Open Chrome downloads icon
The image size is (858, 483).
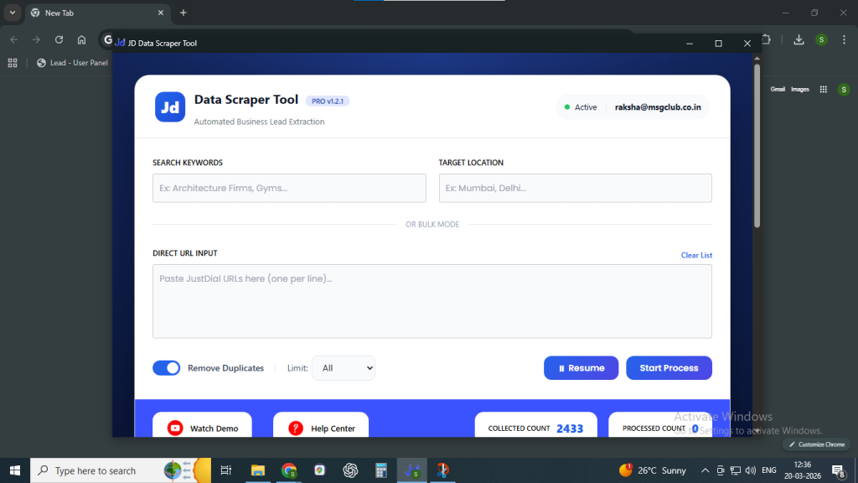(799, 39)
